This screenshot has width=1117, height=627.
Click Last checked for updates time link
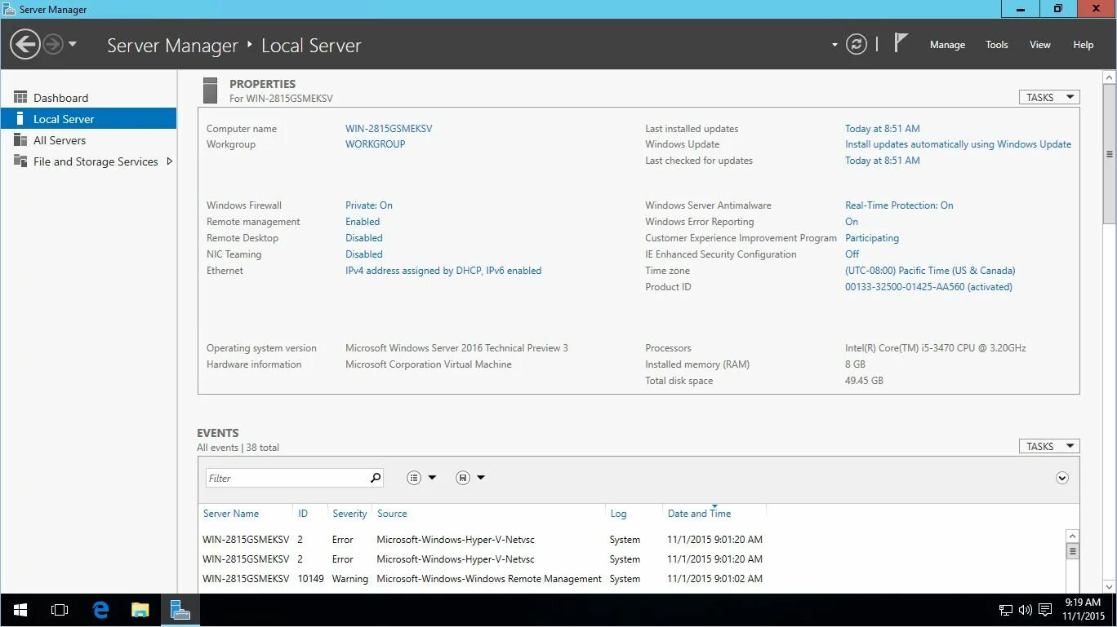click(x=883, y=160)
